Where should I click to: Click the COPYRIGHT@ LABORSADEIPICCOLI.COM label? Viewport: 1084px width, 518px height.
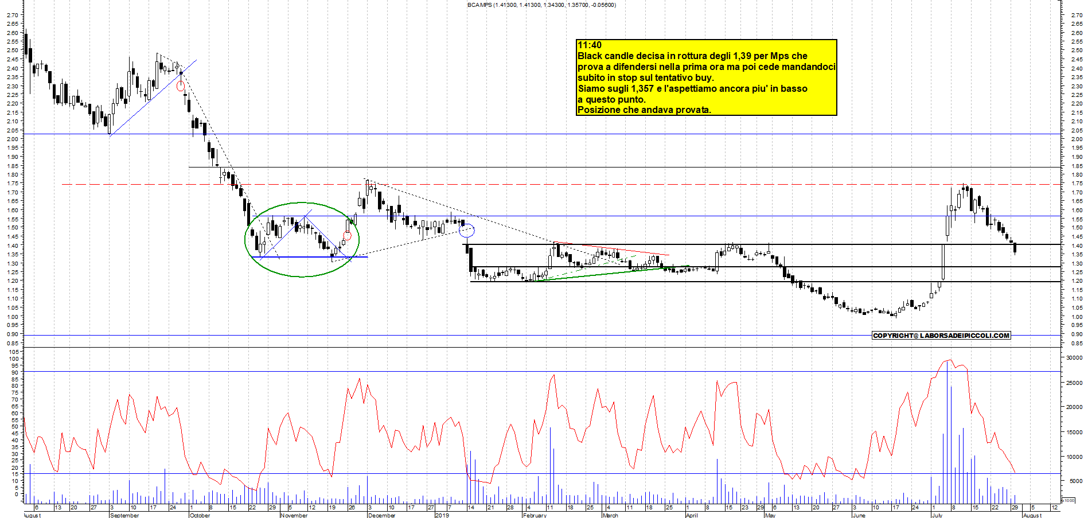(x=941, y=336)
